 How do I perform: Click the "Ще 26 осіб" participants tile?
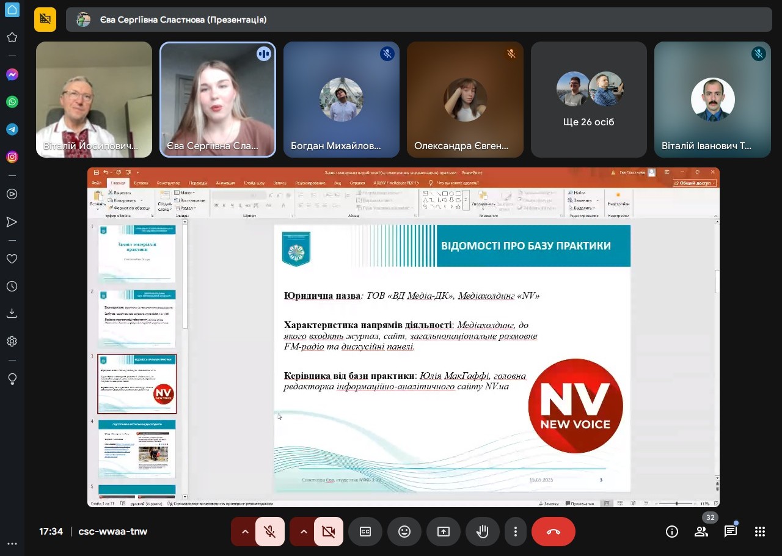pyautogui.click(x=588, y=100)
